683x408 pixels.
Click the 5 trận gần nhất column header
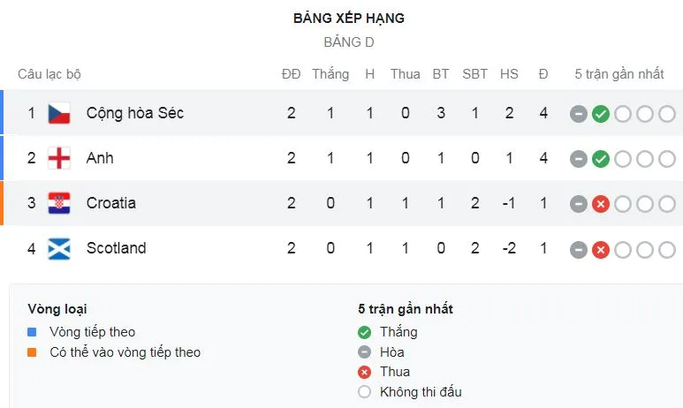click(618, 74)
